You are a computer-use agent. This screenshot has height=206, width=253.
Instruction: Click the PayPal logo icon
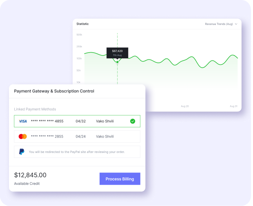tap(22, 152)
